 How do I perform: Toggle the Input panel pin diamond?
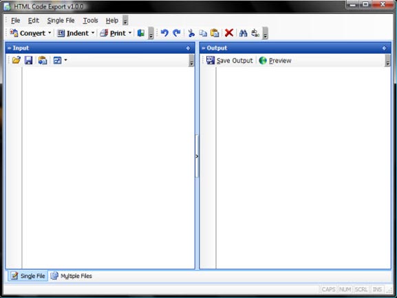click(188, 48)
